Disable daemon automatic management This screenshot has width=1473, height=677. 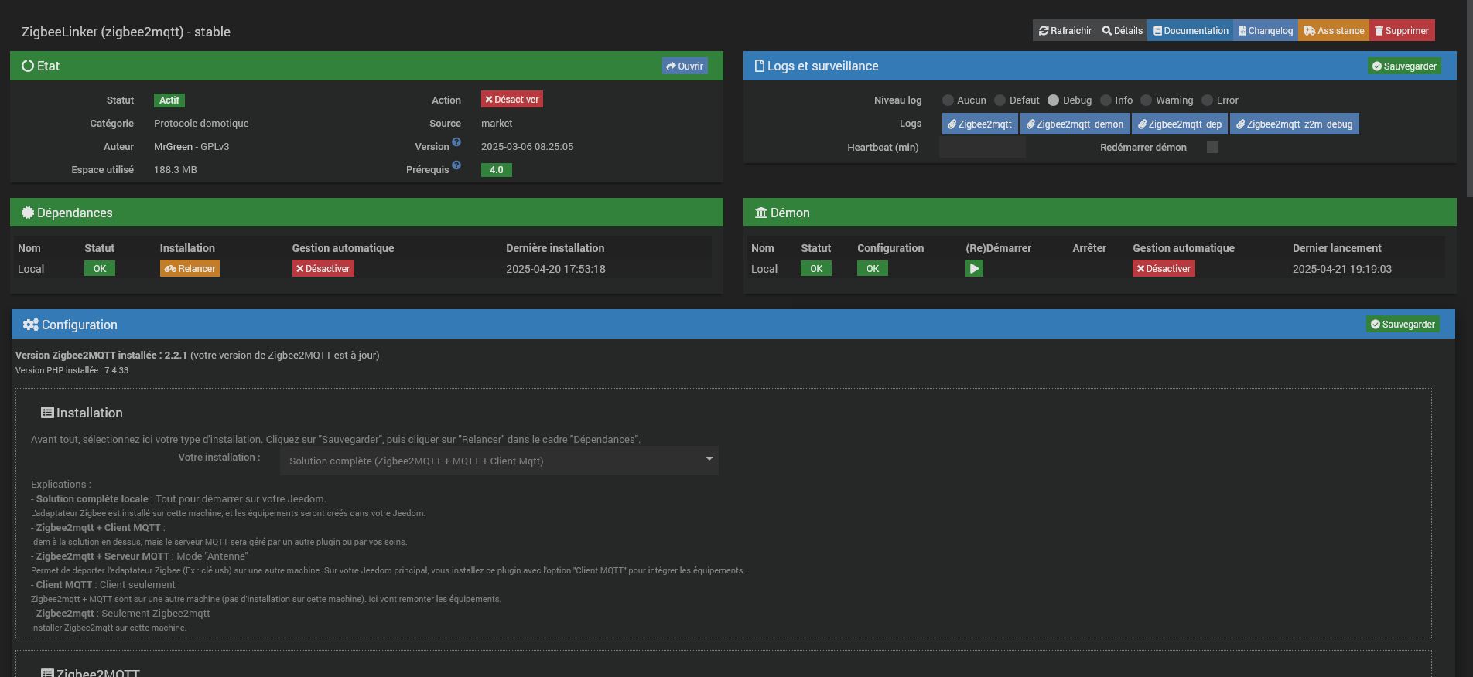(x=1164, y=269)
